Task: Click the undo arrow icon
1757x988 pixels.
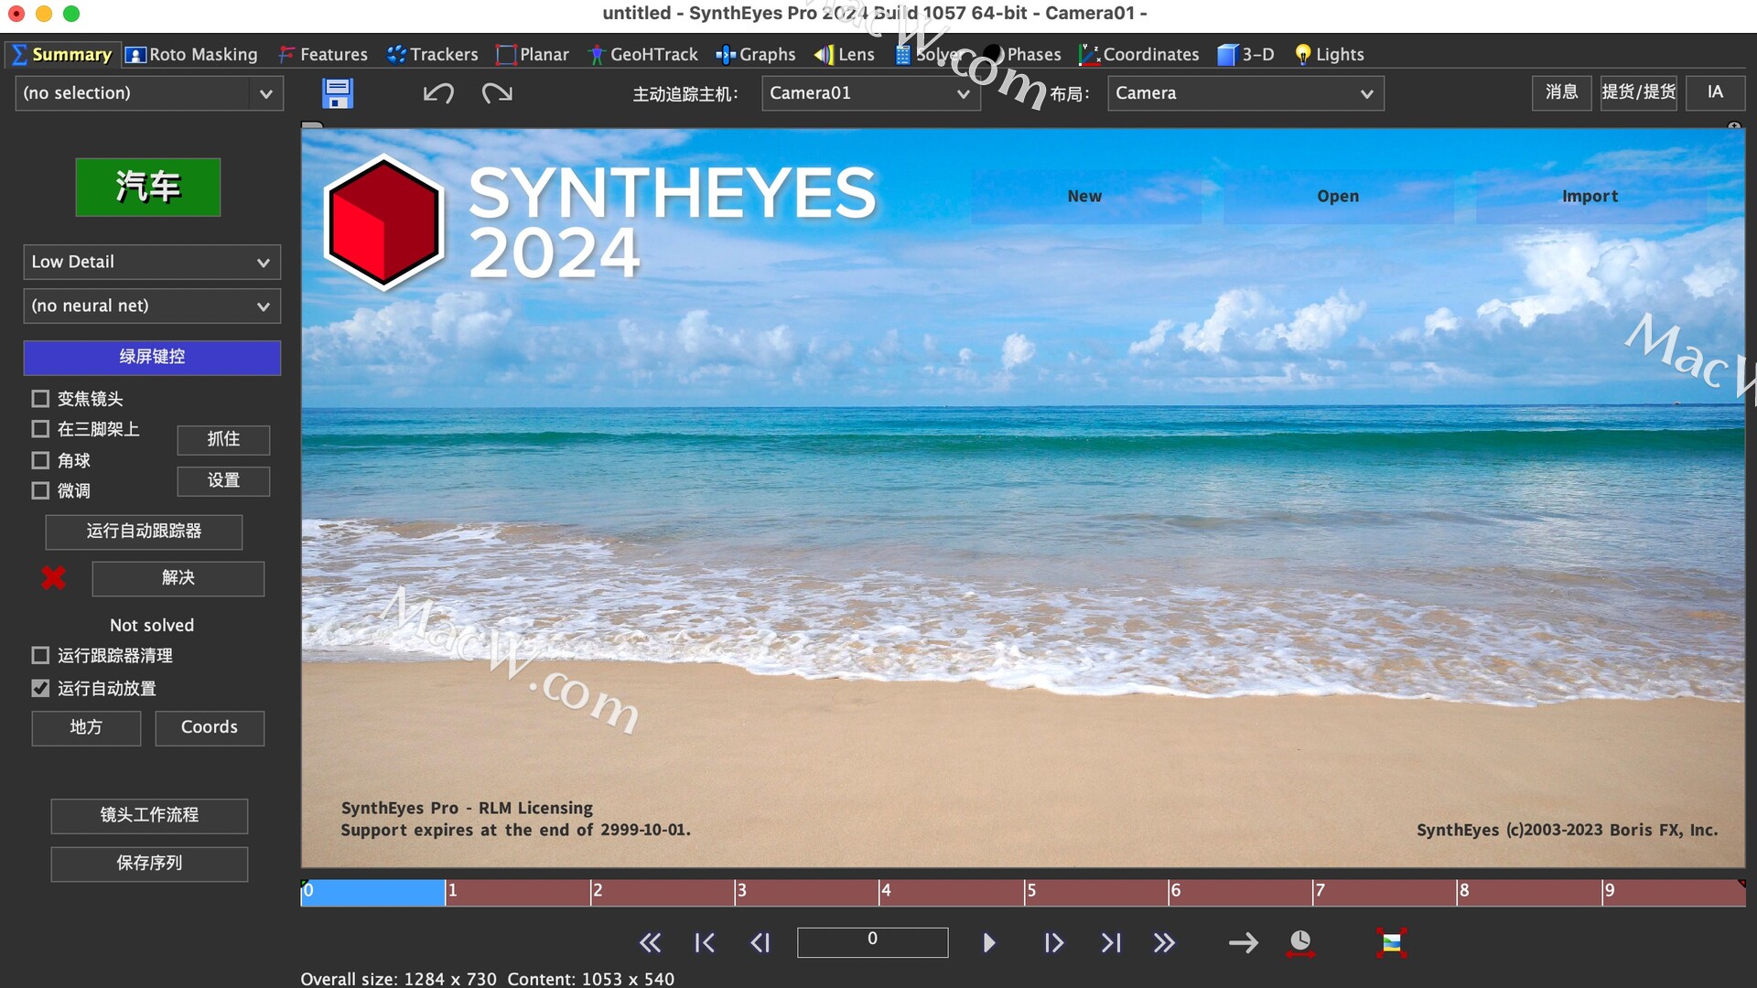Action: pos(438,93)
